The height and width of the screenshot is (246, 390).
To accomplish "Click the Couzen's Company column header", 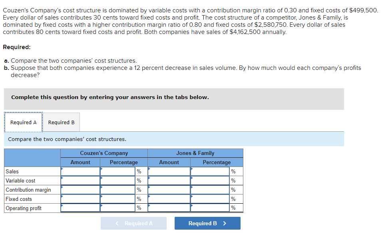I will tap(104, 153).
